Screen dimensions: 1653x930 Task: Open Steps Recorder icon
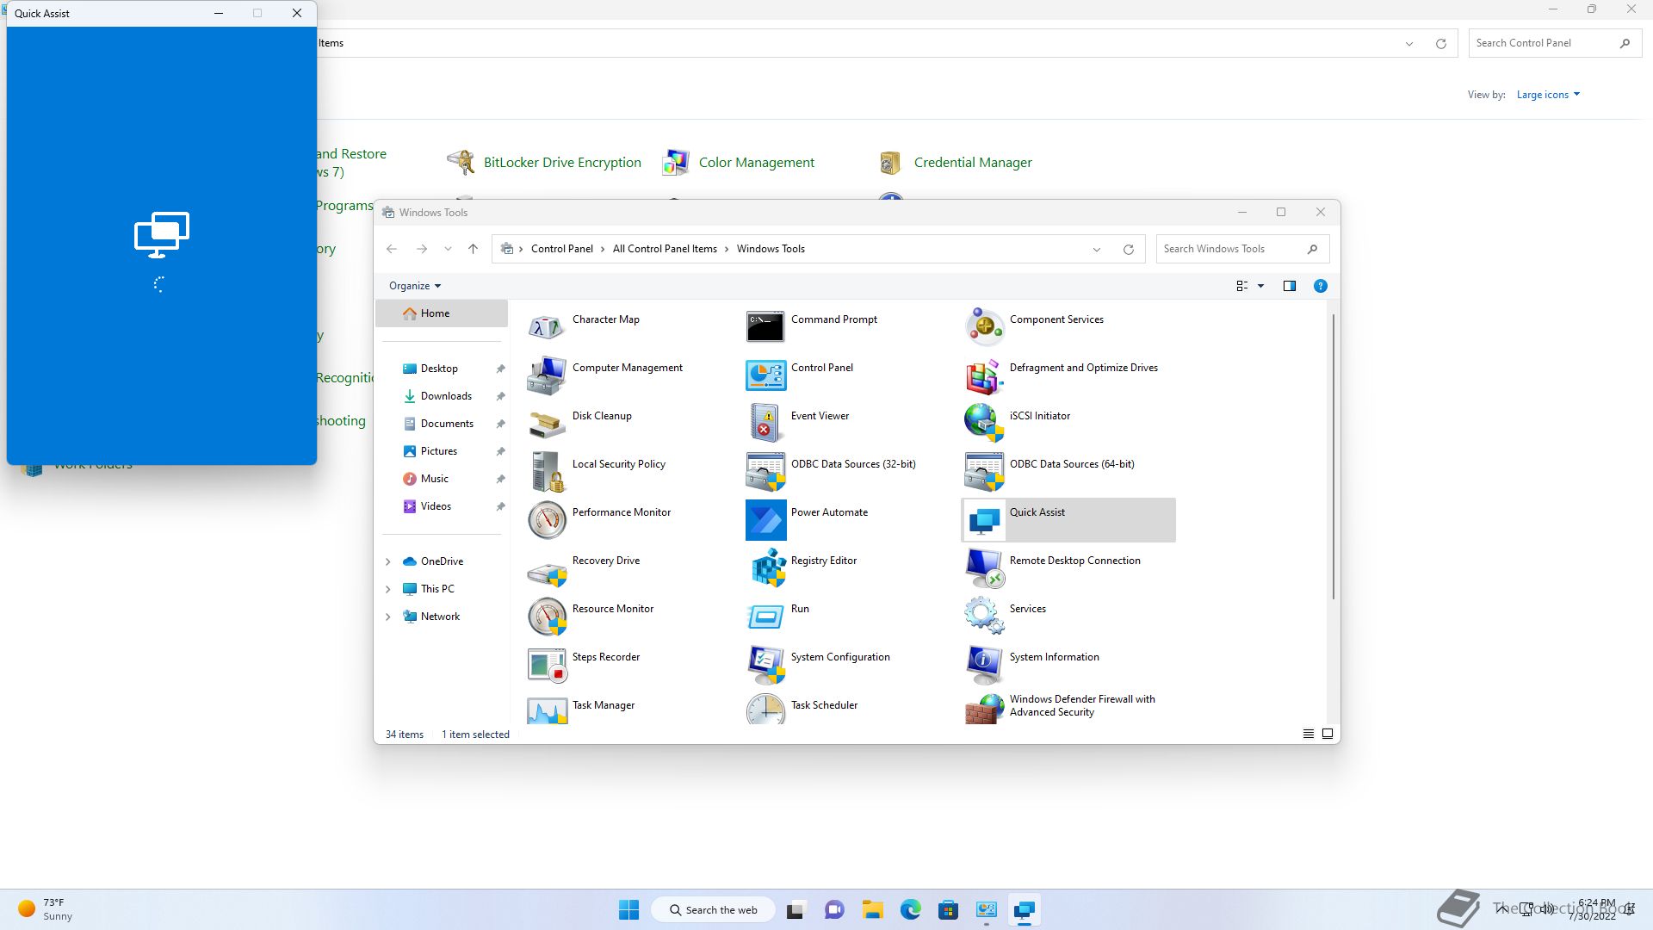click(x=547, y=665)
